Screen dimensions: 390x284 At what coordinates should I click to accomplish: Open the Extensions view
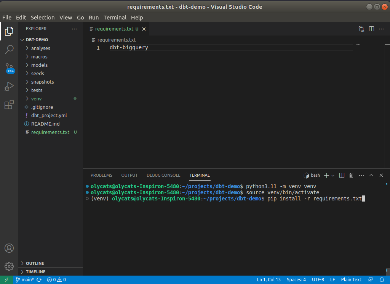tap(9, 105)
